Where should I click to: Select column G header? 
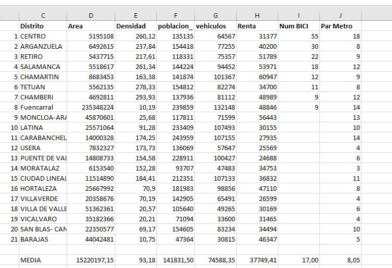pyautogui.click(x=216, y=16)
